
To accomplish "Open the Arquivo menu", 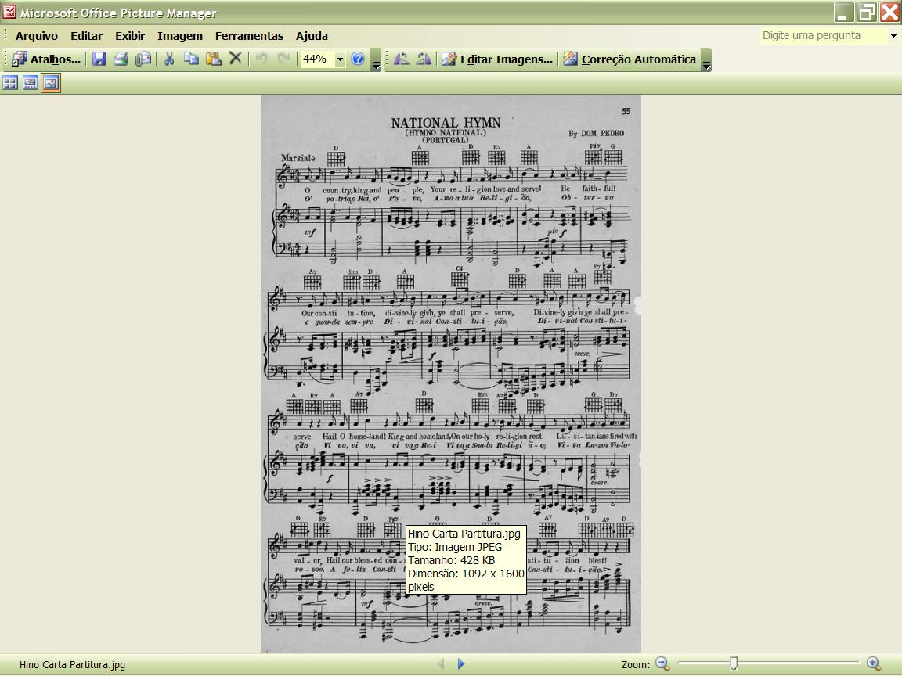I will coord(36,36).
